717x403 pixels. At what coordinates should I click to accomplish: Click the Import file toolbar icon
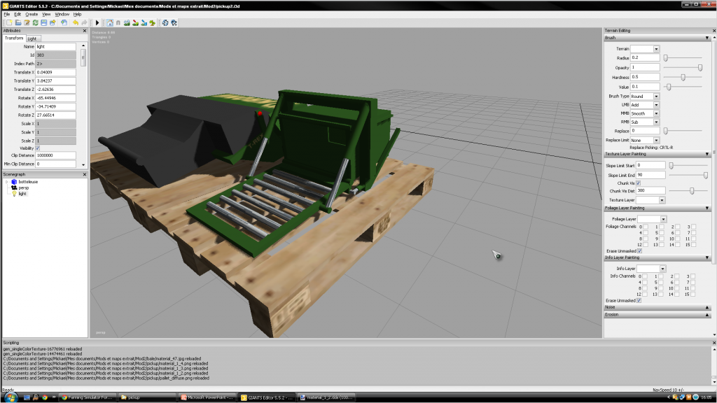[64, 22]
